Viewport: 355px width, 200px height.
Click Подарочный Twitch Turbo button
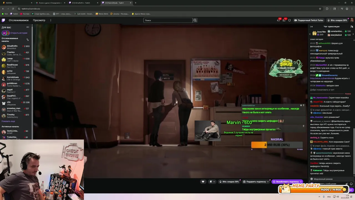(309, 20)
